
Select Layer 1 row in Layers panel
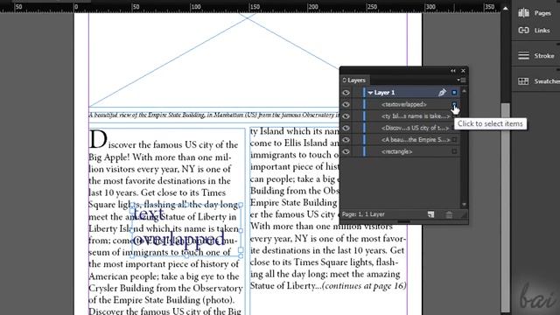[400, 93]
